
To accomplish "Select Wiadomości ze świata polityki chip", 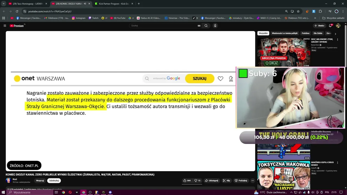I will (285, 33).
